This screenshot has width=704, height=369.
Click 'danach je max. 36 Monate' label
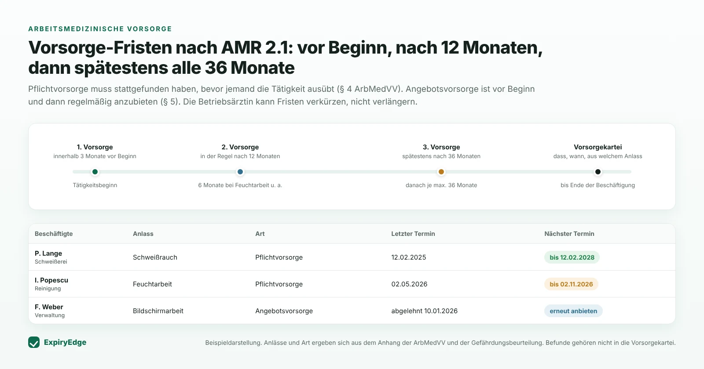pos(441,185)
